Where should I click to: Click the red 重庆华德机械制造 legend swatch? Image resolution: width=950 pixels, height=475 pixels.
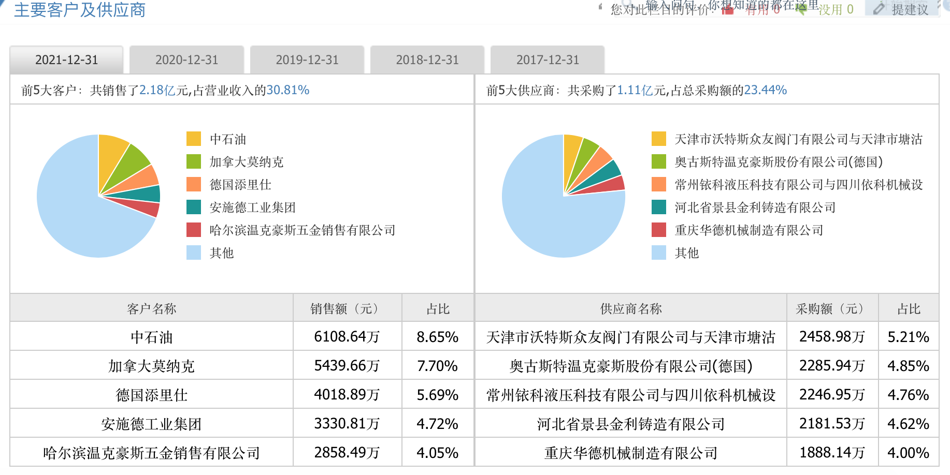(x=659, y=230)
